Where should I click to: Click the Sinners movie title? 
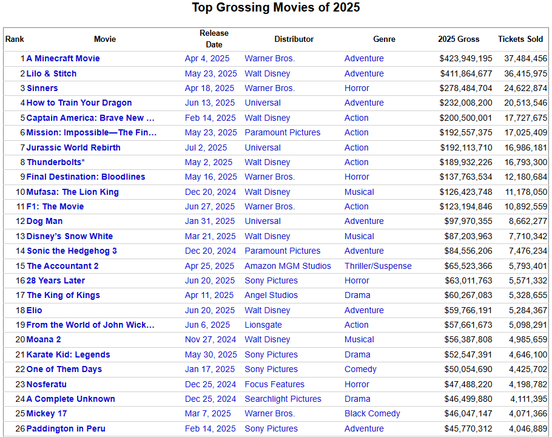[x=42, y=88]
